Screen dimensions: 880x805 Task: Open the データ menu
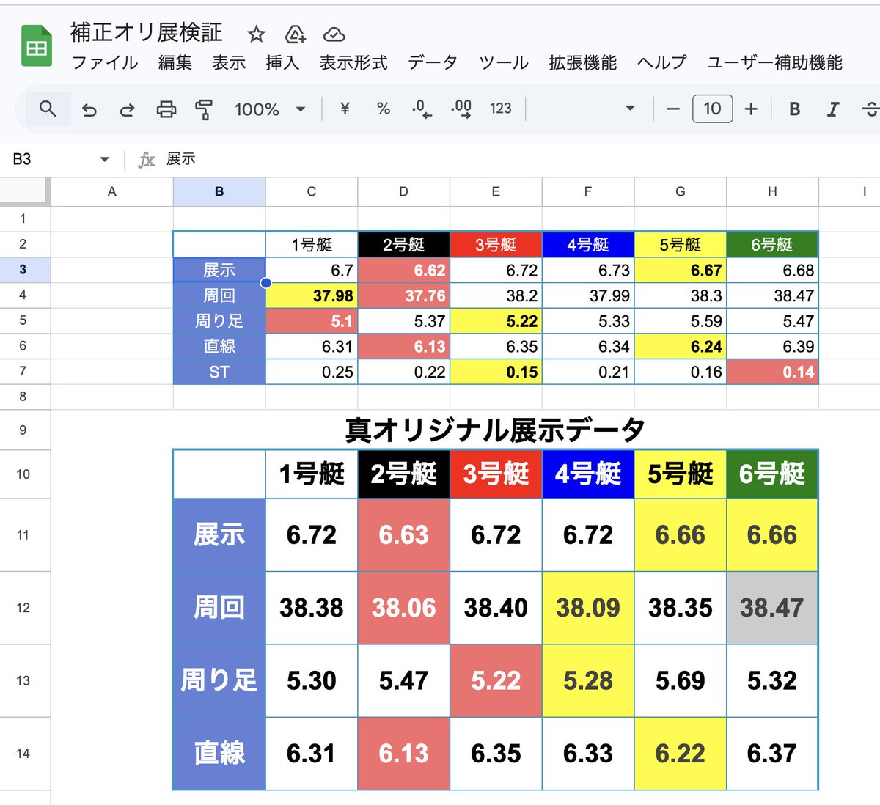(x=432, y=63)
